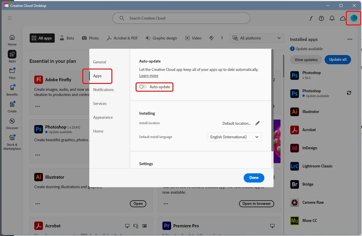Click the Default location... text
Screen dimensions: 362x236
click(236, 123)
